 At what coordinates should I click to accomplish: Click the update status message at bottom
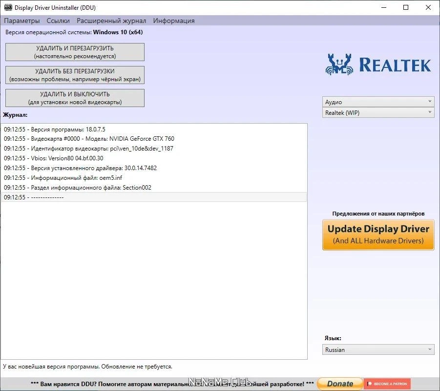pos(87,367)
